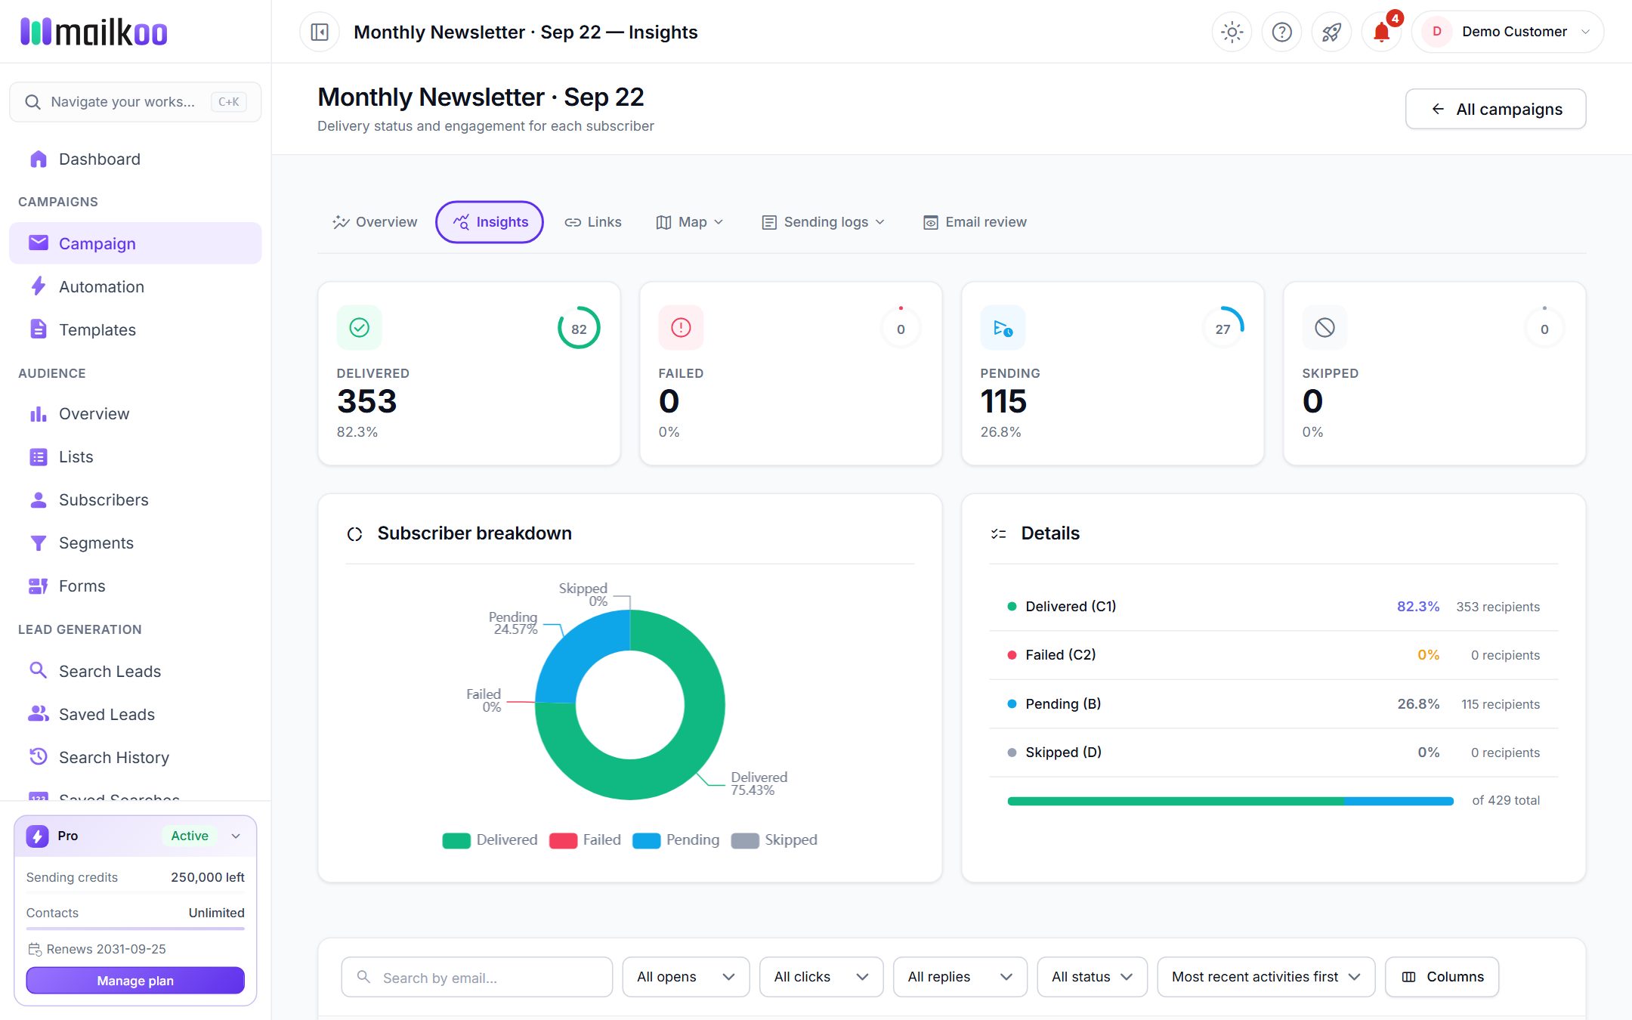Image resolution: width=1632 pixels, height=1020 pixels.
Task: Collapse the sidebar panel icon
Action: (320, 32)
